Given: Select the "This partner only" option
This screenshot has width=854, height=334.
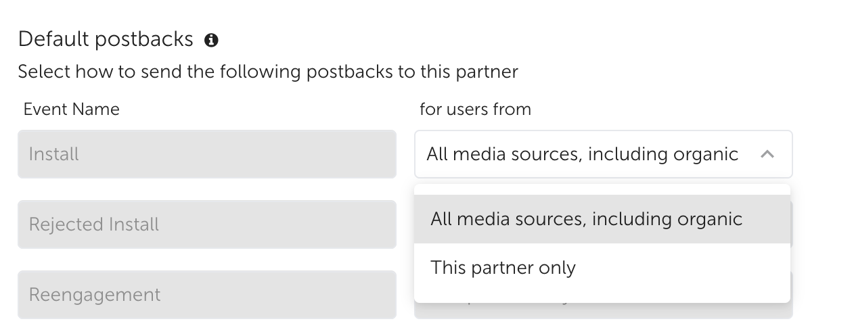Looking at the screenshot, I should coord(602,268).
